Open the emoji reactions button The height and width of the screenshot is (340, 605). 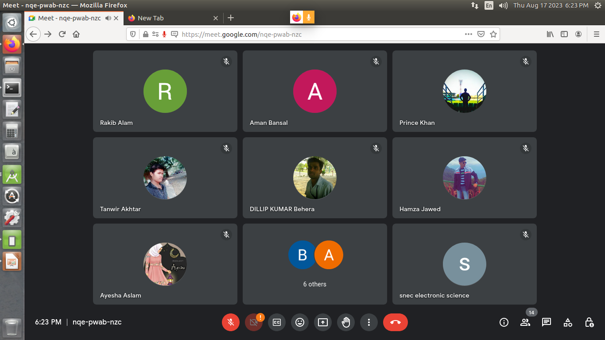(300, 322)
